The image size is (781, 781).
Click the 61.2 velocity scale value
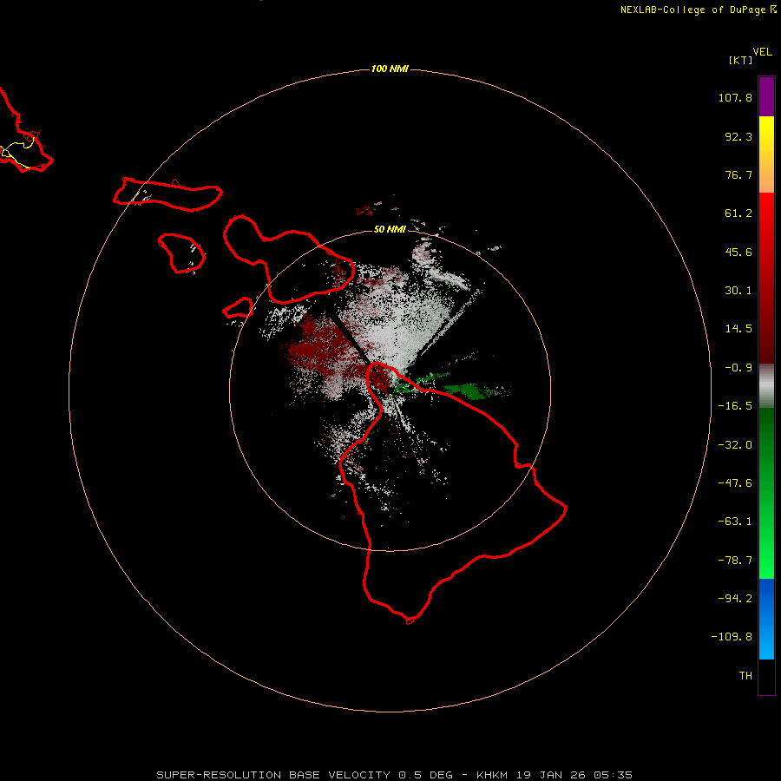(738, 213)
